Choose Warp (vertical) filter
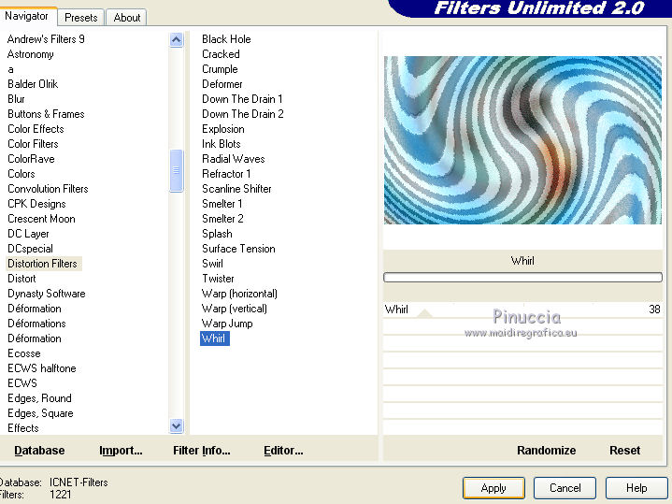Screen dimensions: 672x504 click(x=235, y=309)
